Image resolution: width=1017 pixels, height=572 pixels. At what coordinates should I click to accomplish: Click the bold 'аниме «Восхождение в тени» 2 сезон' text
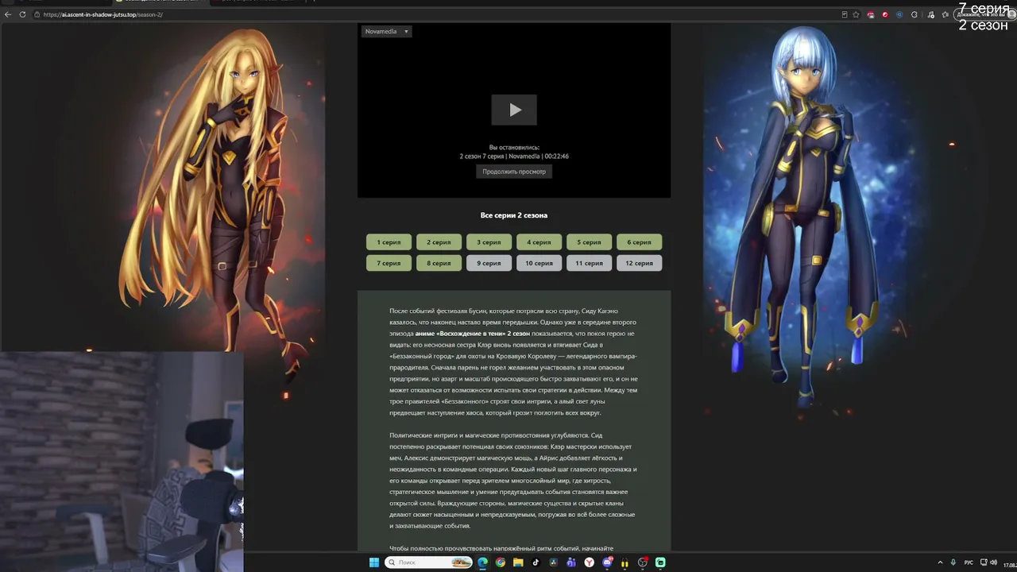coord(473,334)
